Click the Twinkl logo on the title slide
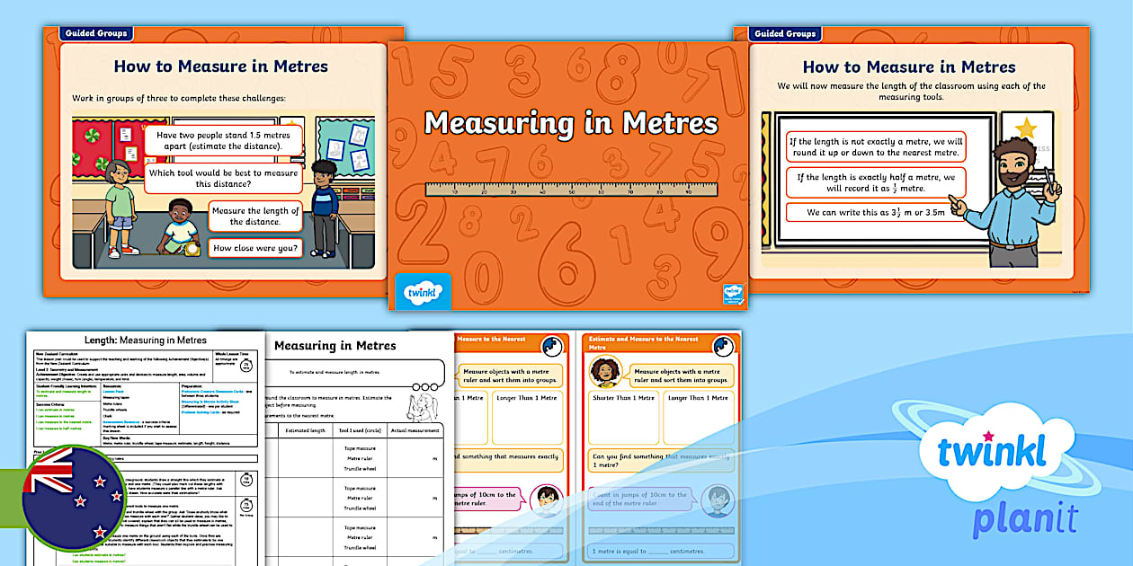Viewport: 1133px width, 566px height. click(x=424, y=292)
